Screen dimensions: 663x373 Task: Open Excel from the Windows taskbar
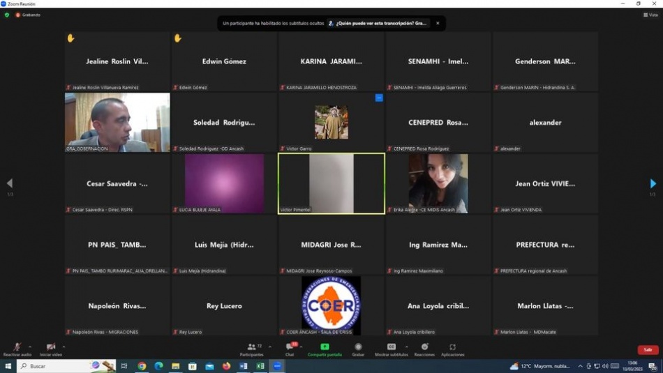click(x=260, y=366)
